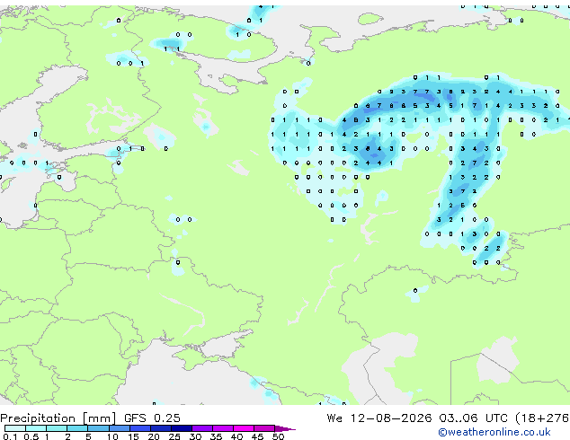The height and width of the screenshot is (440, 570).
Task: Click the '03..06 UTC' time label
Action: [x=473, y=418]
